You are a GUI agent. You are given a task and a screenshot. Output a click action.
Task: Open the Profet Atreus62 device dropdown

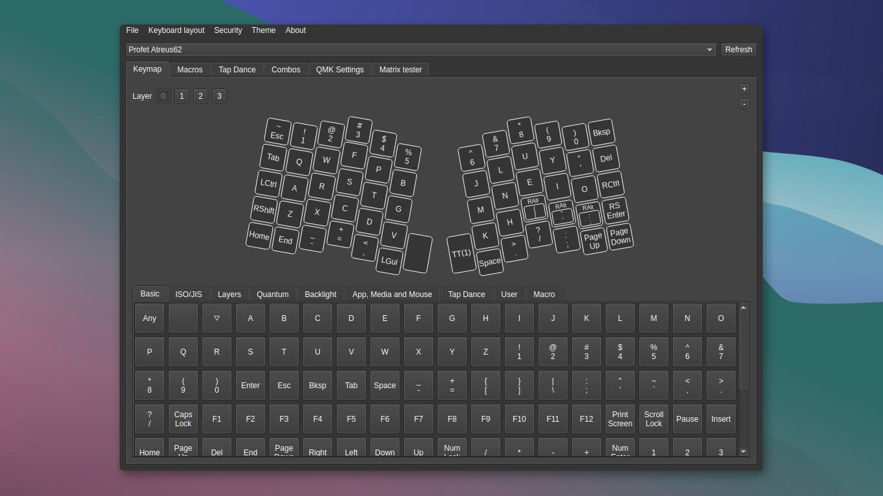[420, 50]
